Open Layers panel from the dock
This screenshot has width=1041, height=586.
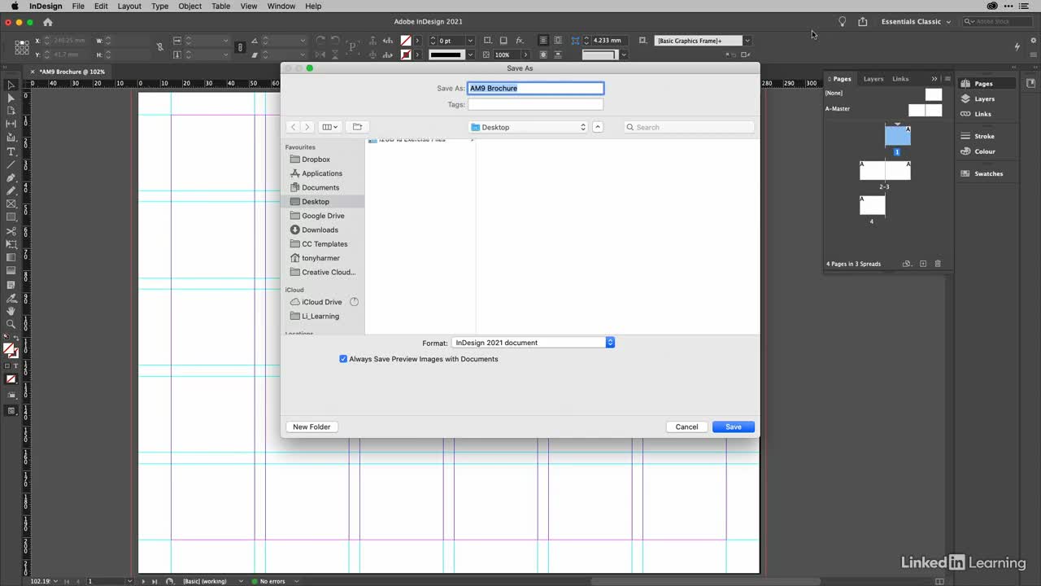point(984,98)
